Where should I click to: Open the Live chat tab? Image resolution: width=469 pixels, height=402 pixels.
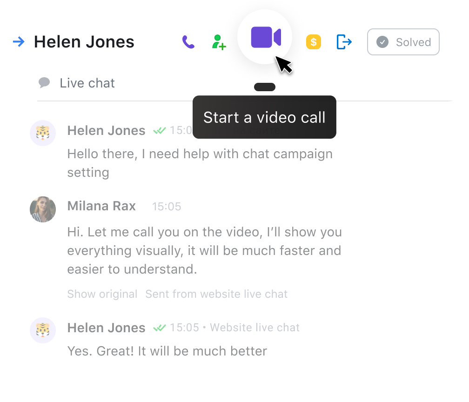coord(87,83)
